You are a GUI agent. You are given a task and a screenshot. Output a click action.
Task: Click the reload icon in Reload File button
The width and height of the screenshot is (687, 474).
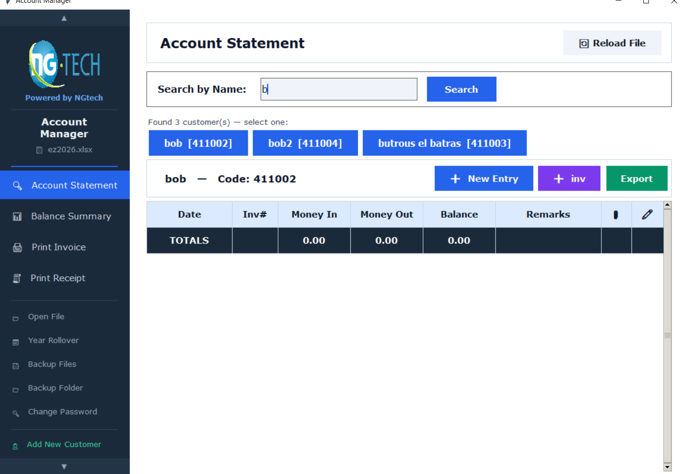click(x=584, y=44)
